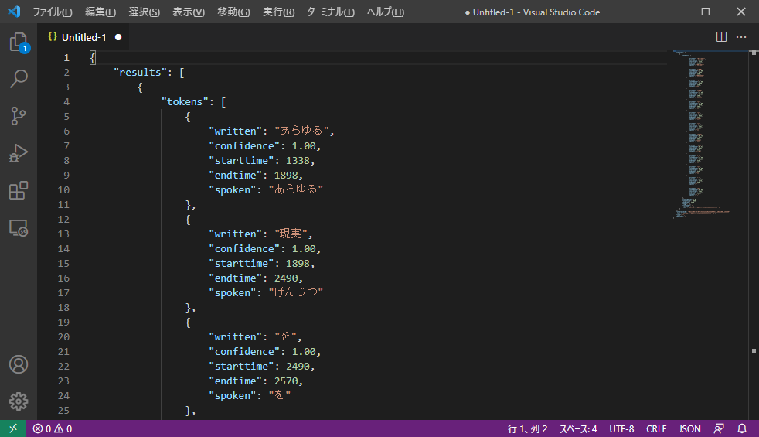
Task: Change indentation via スペース: 4
Action: click(x=578, y=428)
